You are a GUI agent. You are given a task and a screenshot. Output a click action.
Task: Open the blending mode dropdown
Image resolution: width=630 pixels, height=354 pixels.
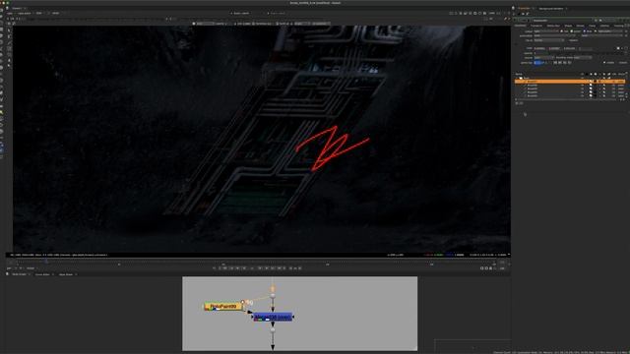click(583, 57)
